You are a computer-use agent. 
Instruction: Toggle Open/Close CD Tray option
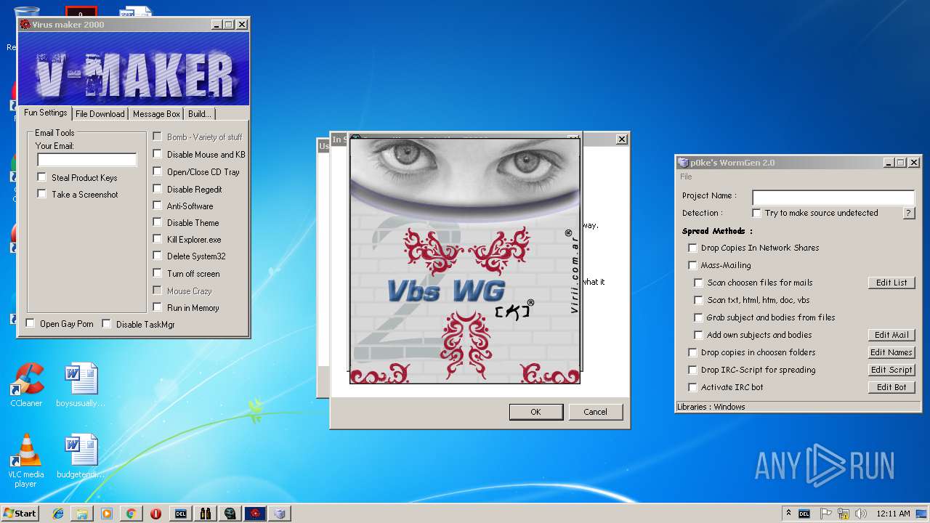158,171
